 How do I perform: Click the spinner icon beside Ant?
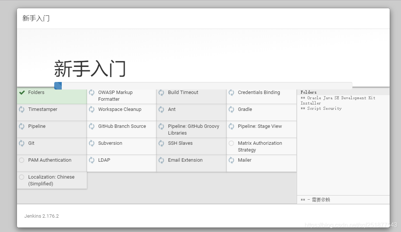tap(162, 109)
